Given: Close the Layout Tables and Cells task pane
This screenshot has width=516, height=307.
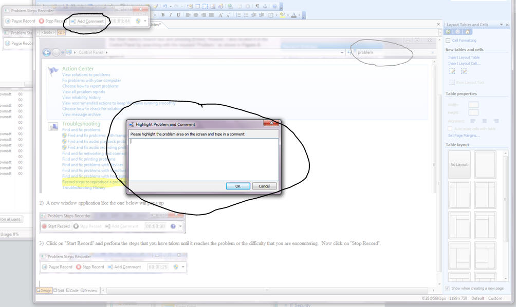Looking at the screenshot, I should [x=507, y=25].
